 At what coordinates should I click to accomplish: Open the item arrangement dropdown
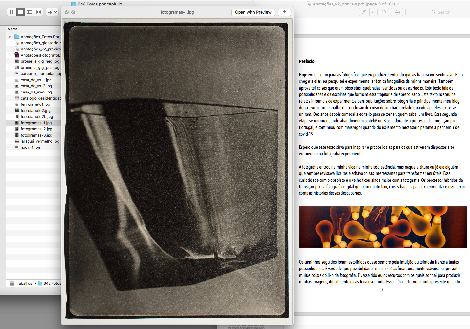52,12
